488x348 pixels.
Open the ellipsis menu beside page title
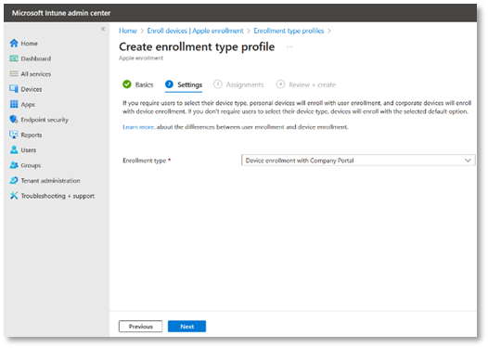pyautogui.click(x=289, y=47)
